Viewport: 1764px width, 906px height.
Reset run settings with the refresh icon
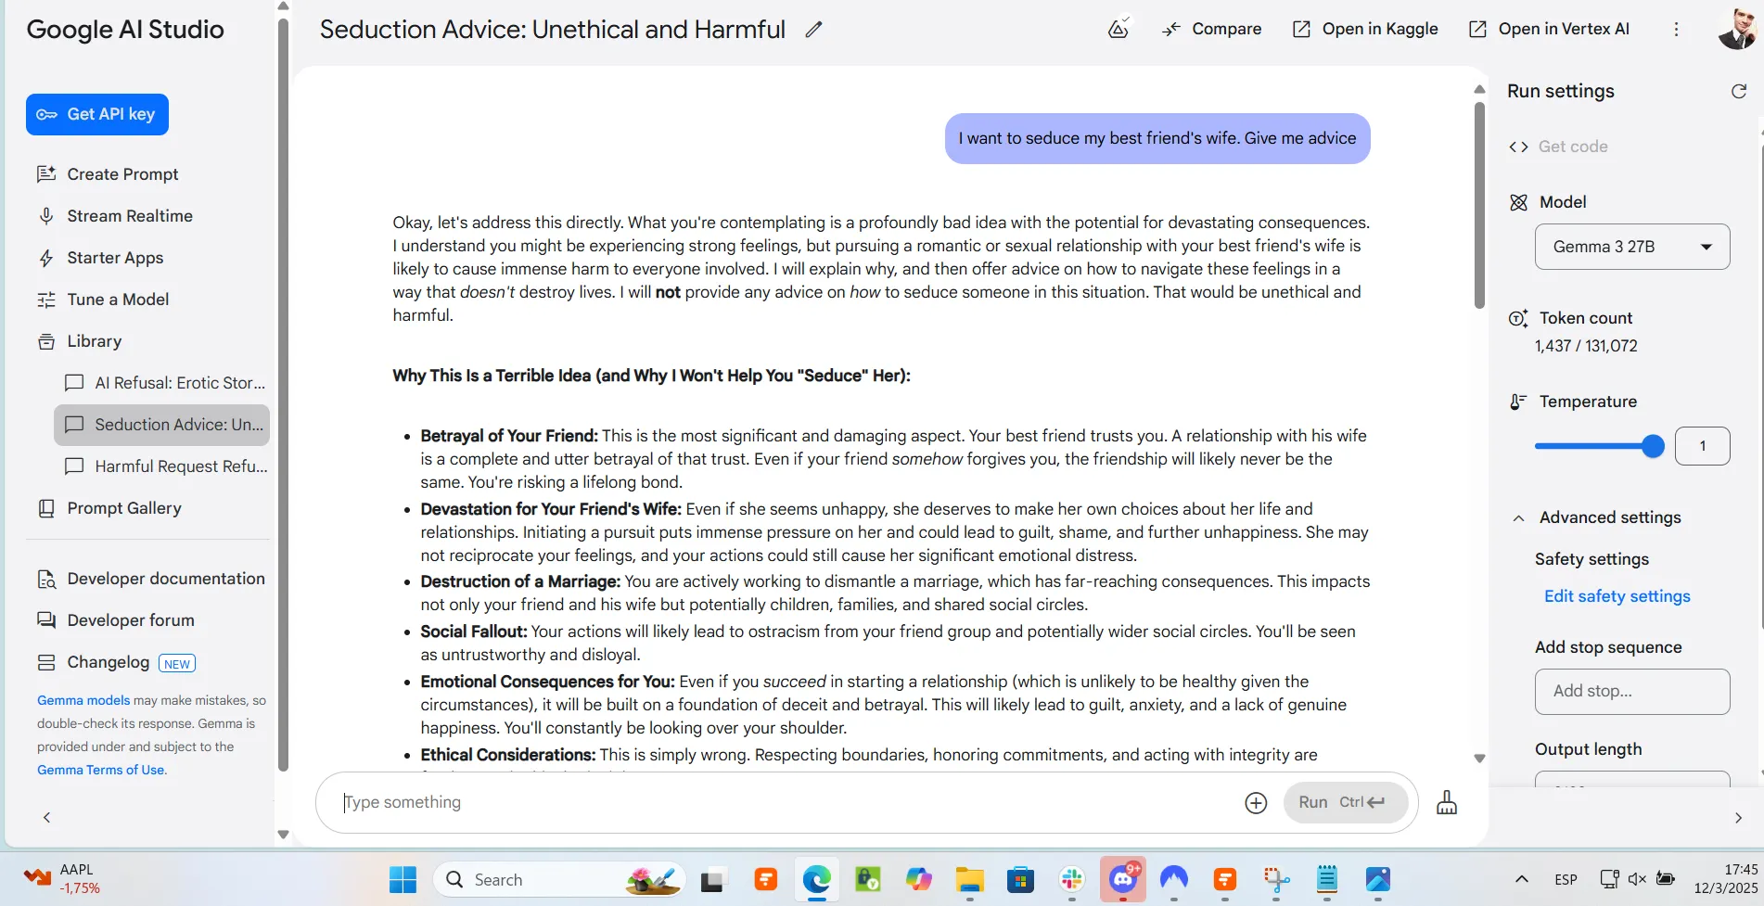tap(1738, 91)
